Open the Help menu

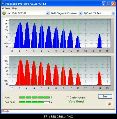coord(14,8)
